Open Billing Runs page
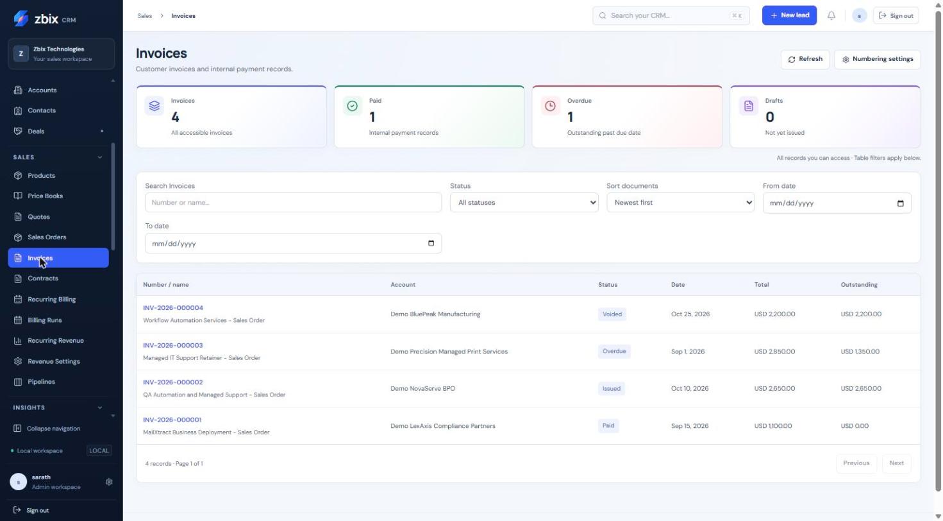This screenshot has width=943, height=521. (58, 320)
